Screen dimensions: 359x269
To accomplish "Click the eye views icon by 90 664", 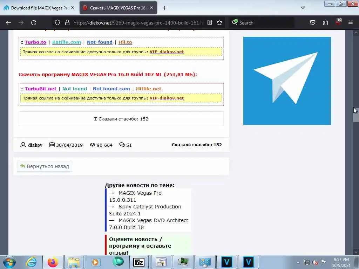I will (92, 145).
